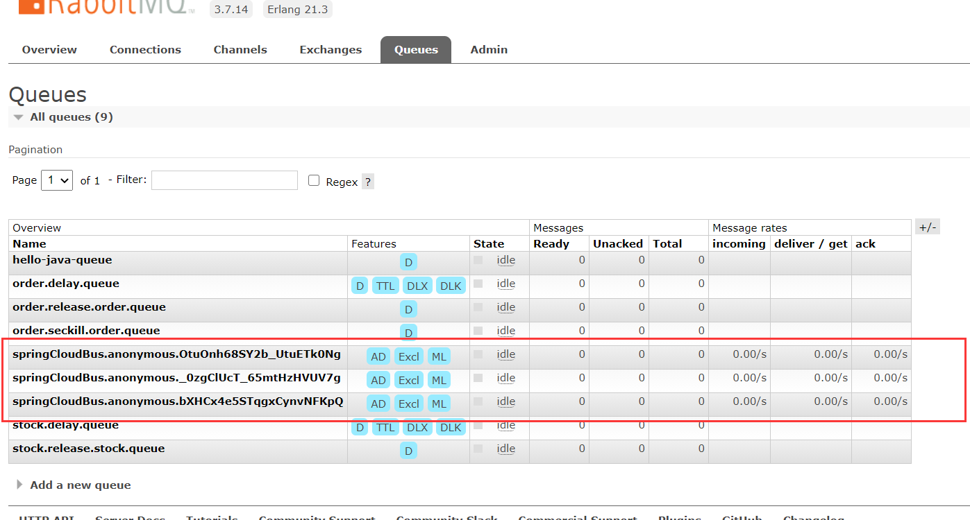The width and height of the screenshot is (970, 520).
Task: Click the Erlang 21.3 version label
Action: coord(297,9)
